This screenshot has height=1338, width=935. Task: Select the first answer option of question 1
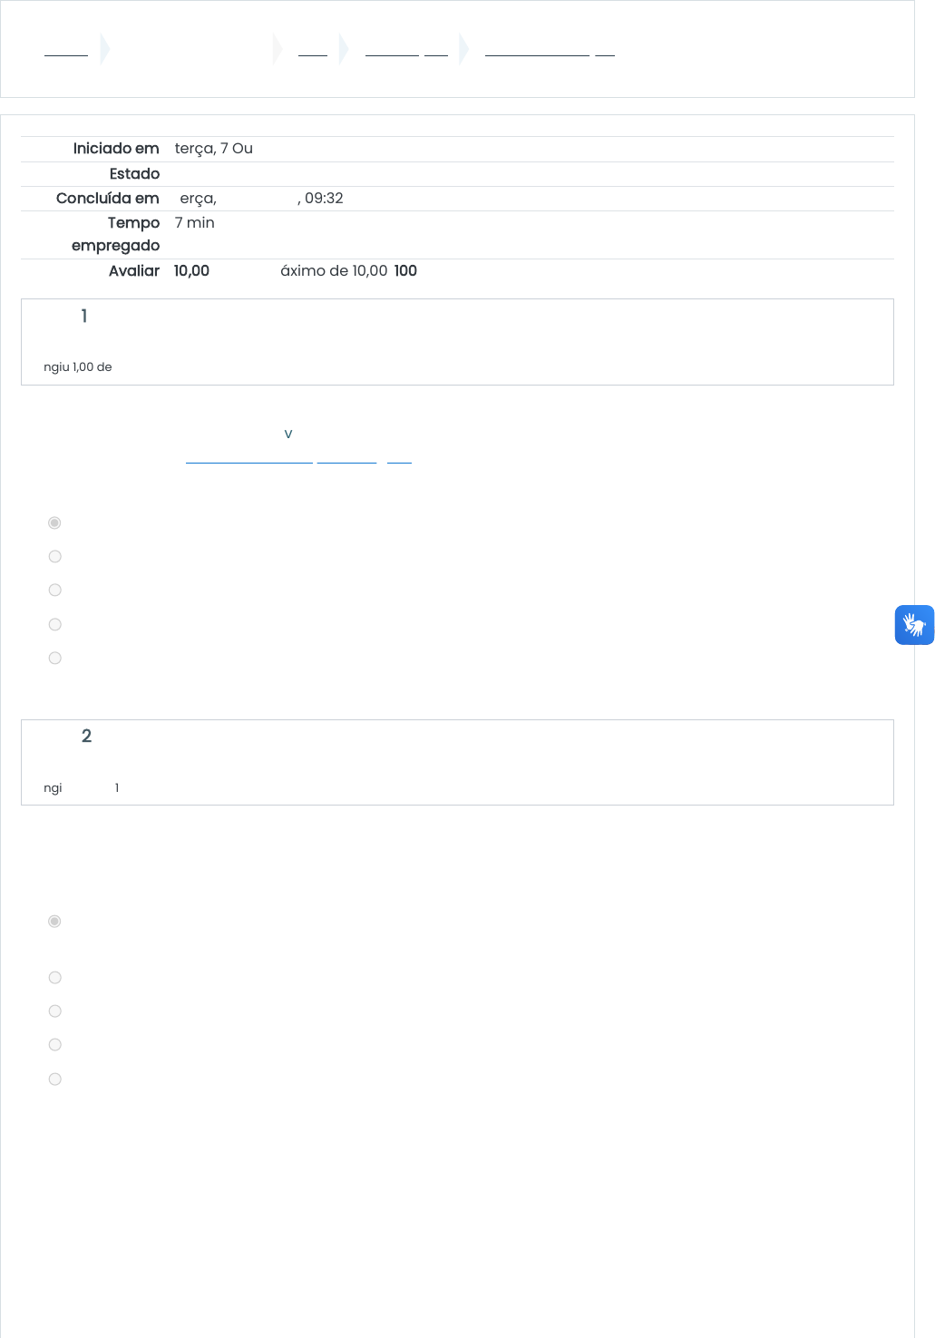pos(55,523)
